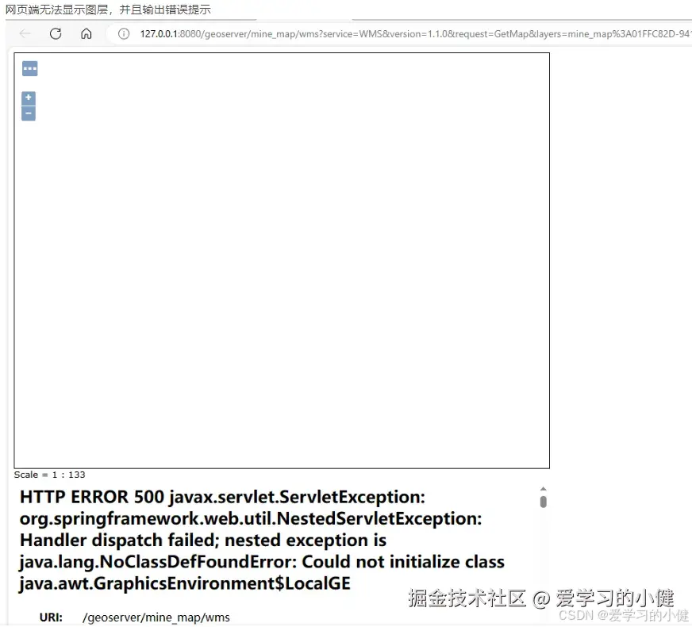Select the '/geoserver/mine_map/wms' URI value
This screenshot has width=692, height=627.
[156, 617]
